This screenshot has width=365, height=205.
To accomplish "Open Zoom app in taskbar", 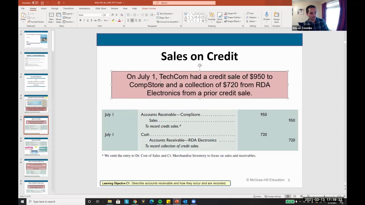I will click(194, 202).
